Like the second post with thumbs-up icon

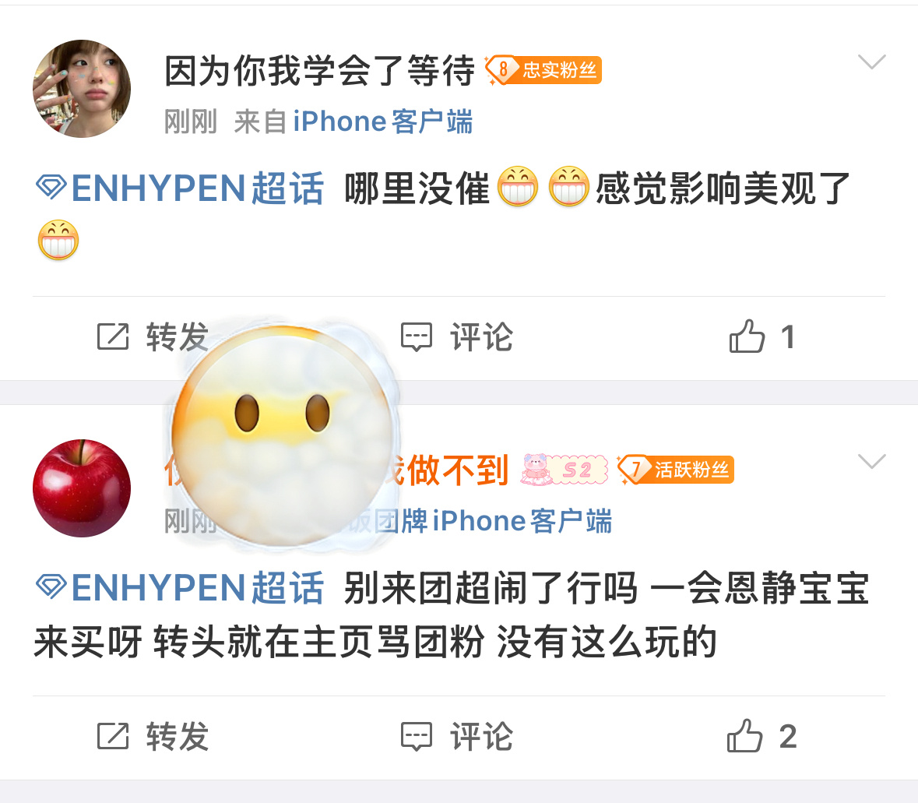[x=744, y=736]
